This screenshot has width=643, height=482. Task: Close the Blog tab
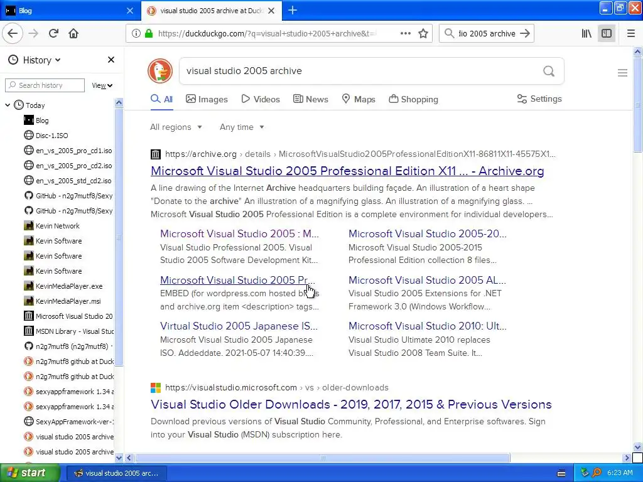pyautogui.click(x=129, y=11)
